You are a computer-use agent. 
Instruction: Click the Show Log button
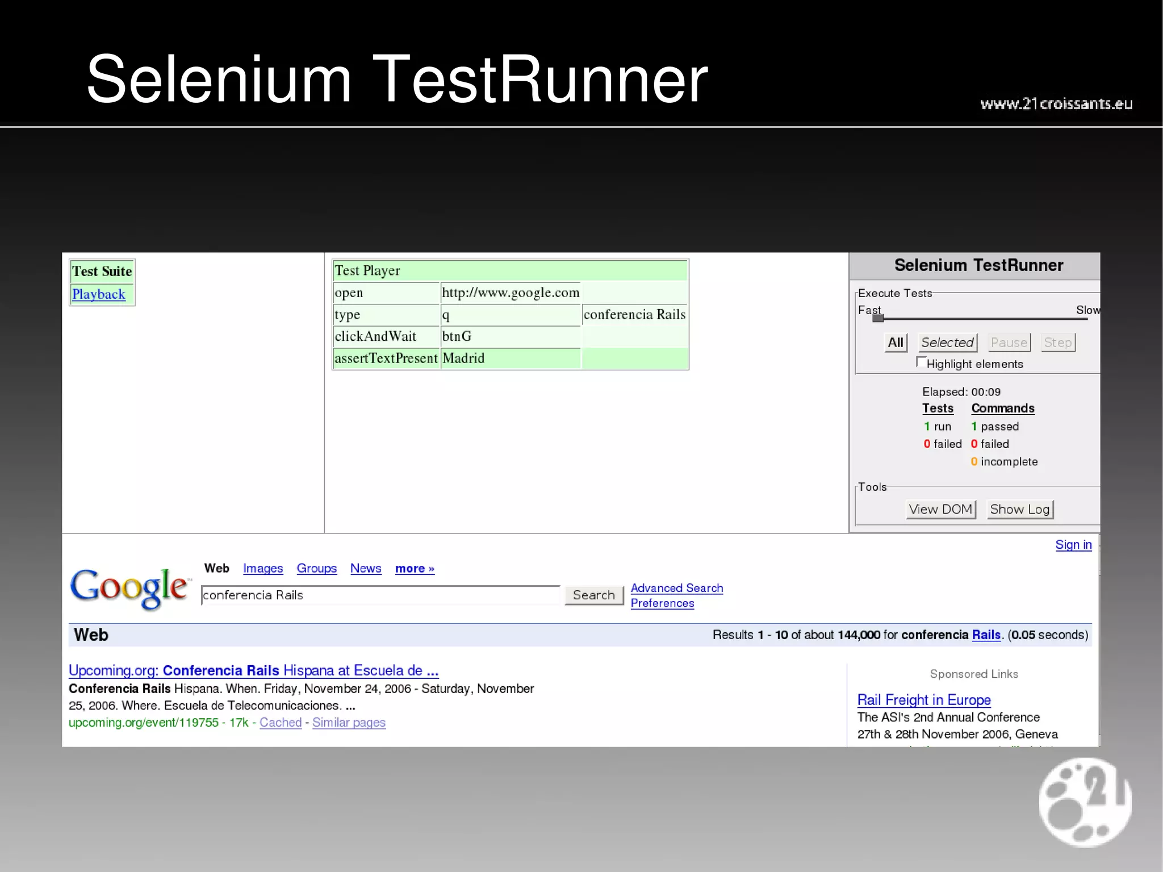(x=1020, y=509)
